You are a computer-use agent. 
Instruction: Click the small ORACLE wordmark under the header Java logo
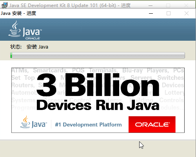[33, 38]
